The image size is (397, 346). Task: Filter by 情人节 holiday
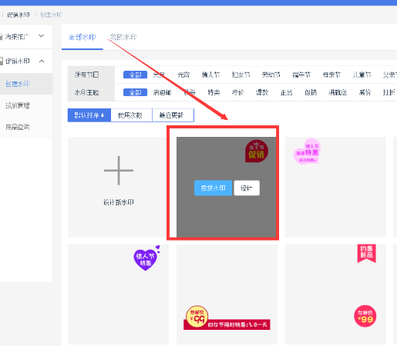pyautogui.click(x=210, y=75)
